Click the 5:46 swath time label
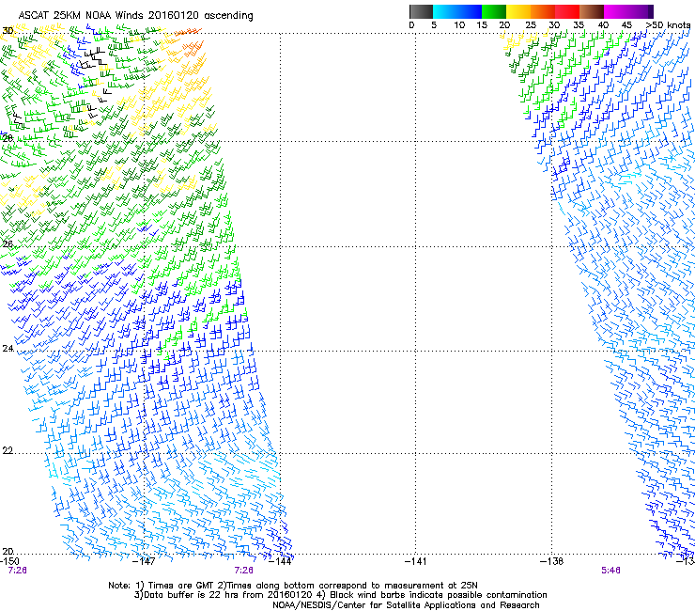The height and width of the screenshot is (611, 695). point(610,571)
